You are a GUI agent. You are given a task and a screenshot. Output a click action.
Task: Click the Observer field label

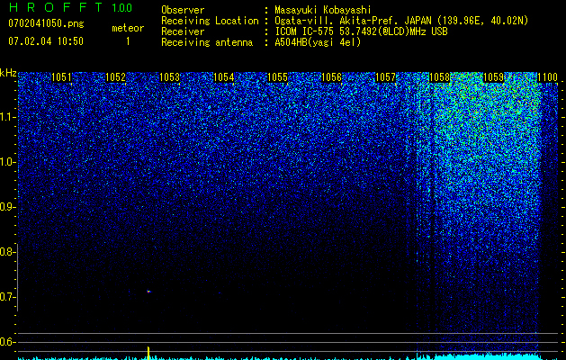click(183, 10)
